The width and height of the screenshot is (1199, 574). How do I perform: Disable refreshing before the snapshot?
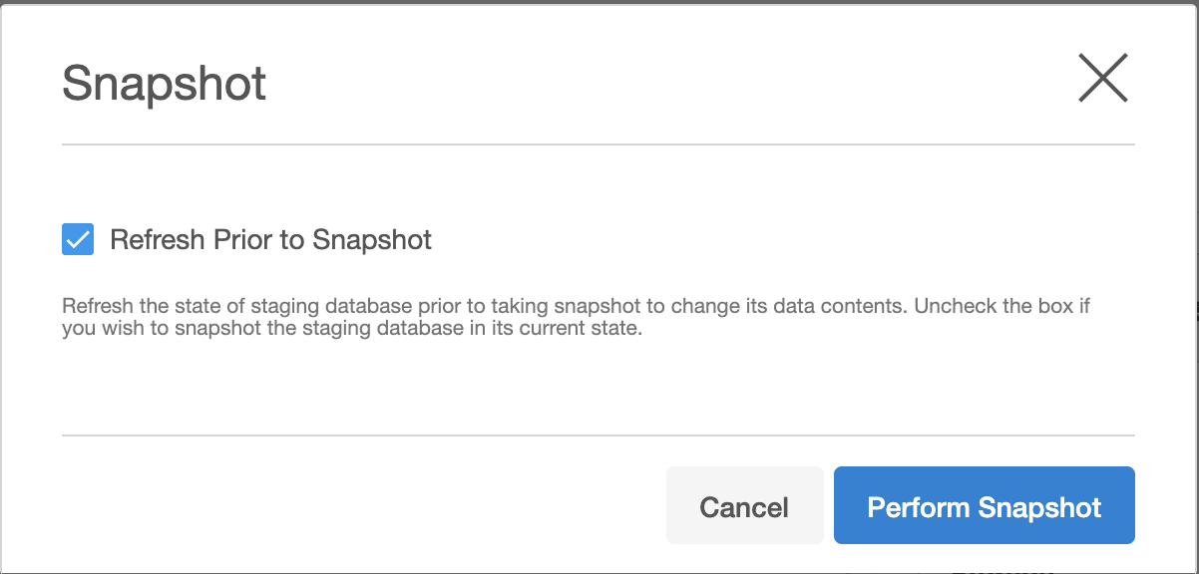coord(78,239)
